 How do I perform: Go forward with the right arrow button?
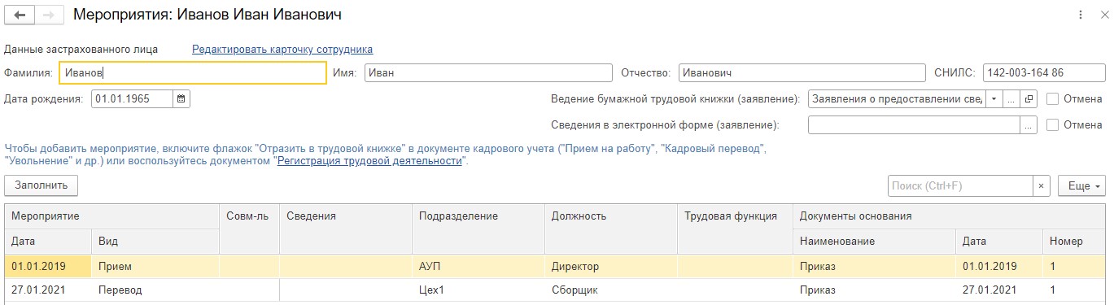(49, 15)
